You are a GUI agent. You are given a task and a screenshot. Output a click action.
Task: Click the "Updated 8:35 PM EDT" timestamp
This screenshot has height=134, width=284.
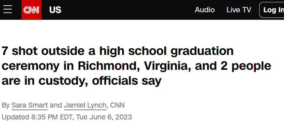[38, 117]
